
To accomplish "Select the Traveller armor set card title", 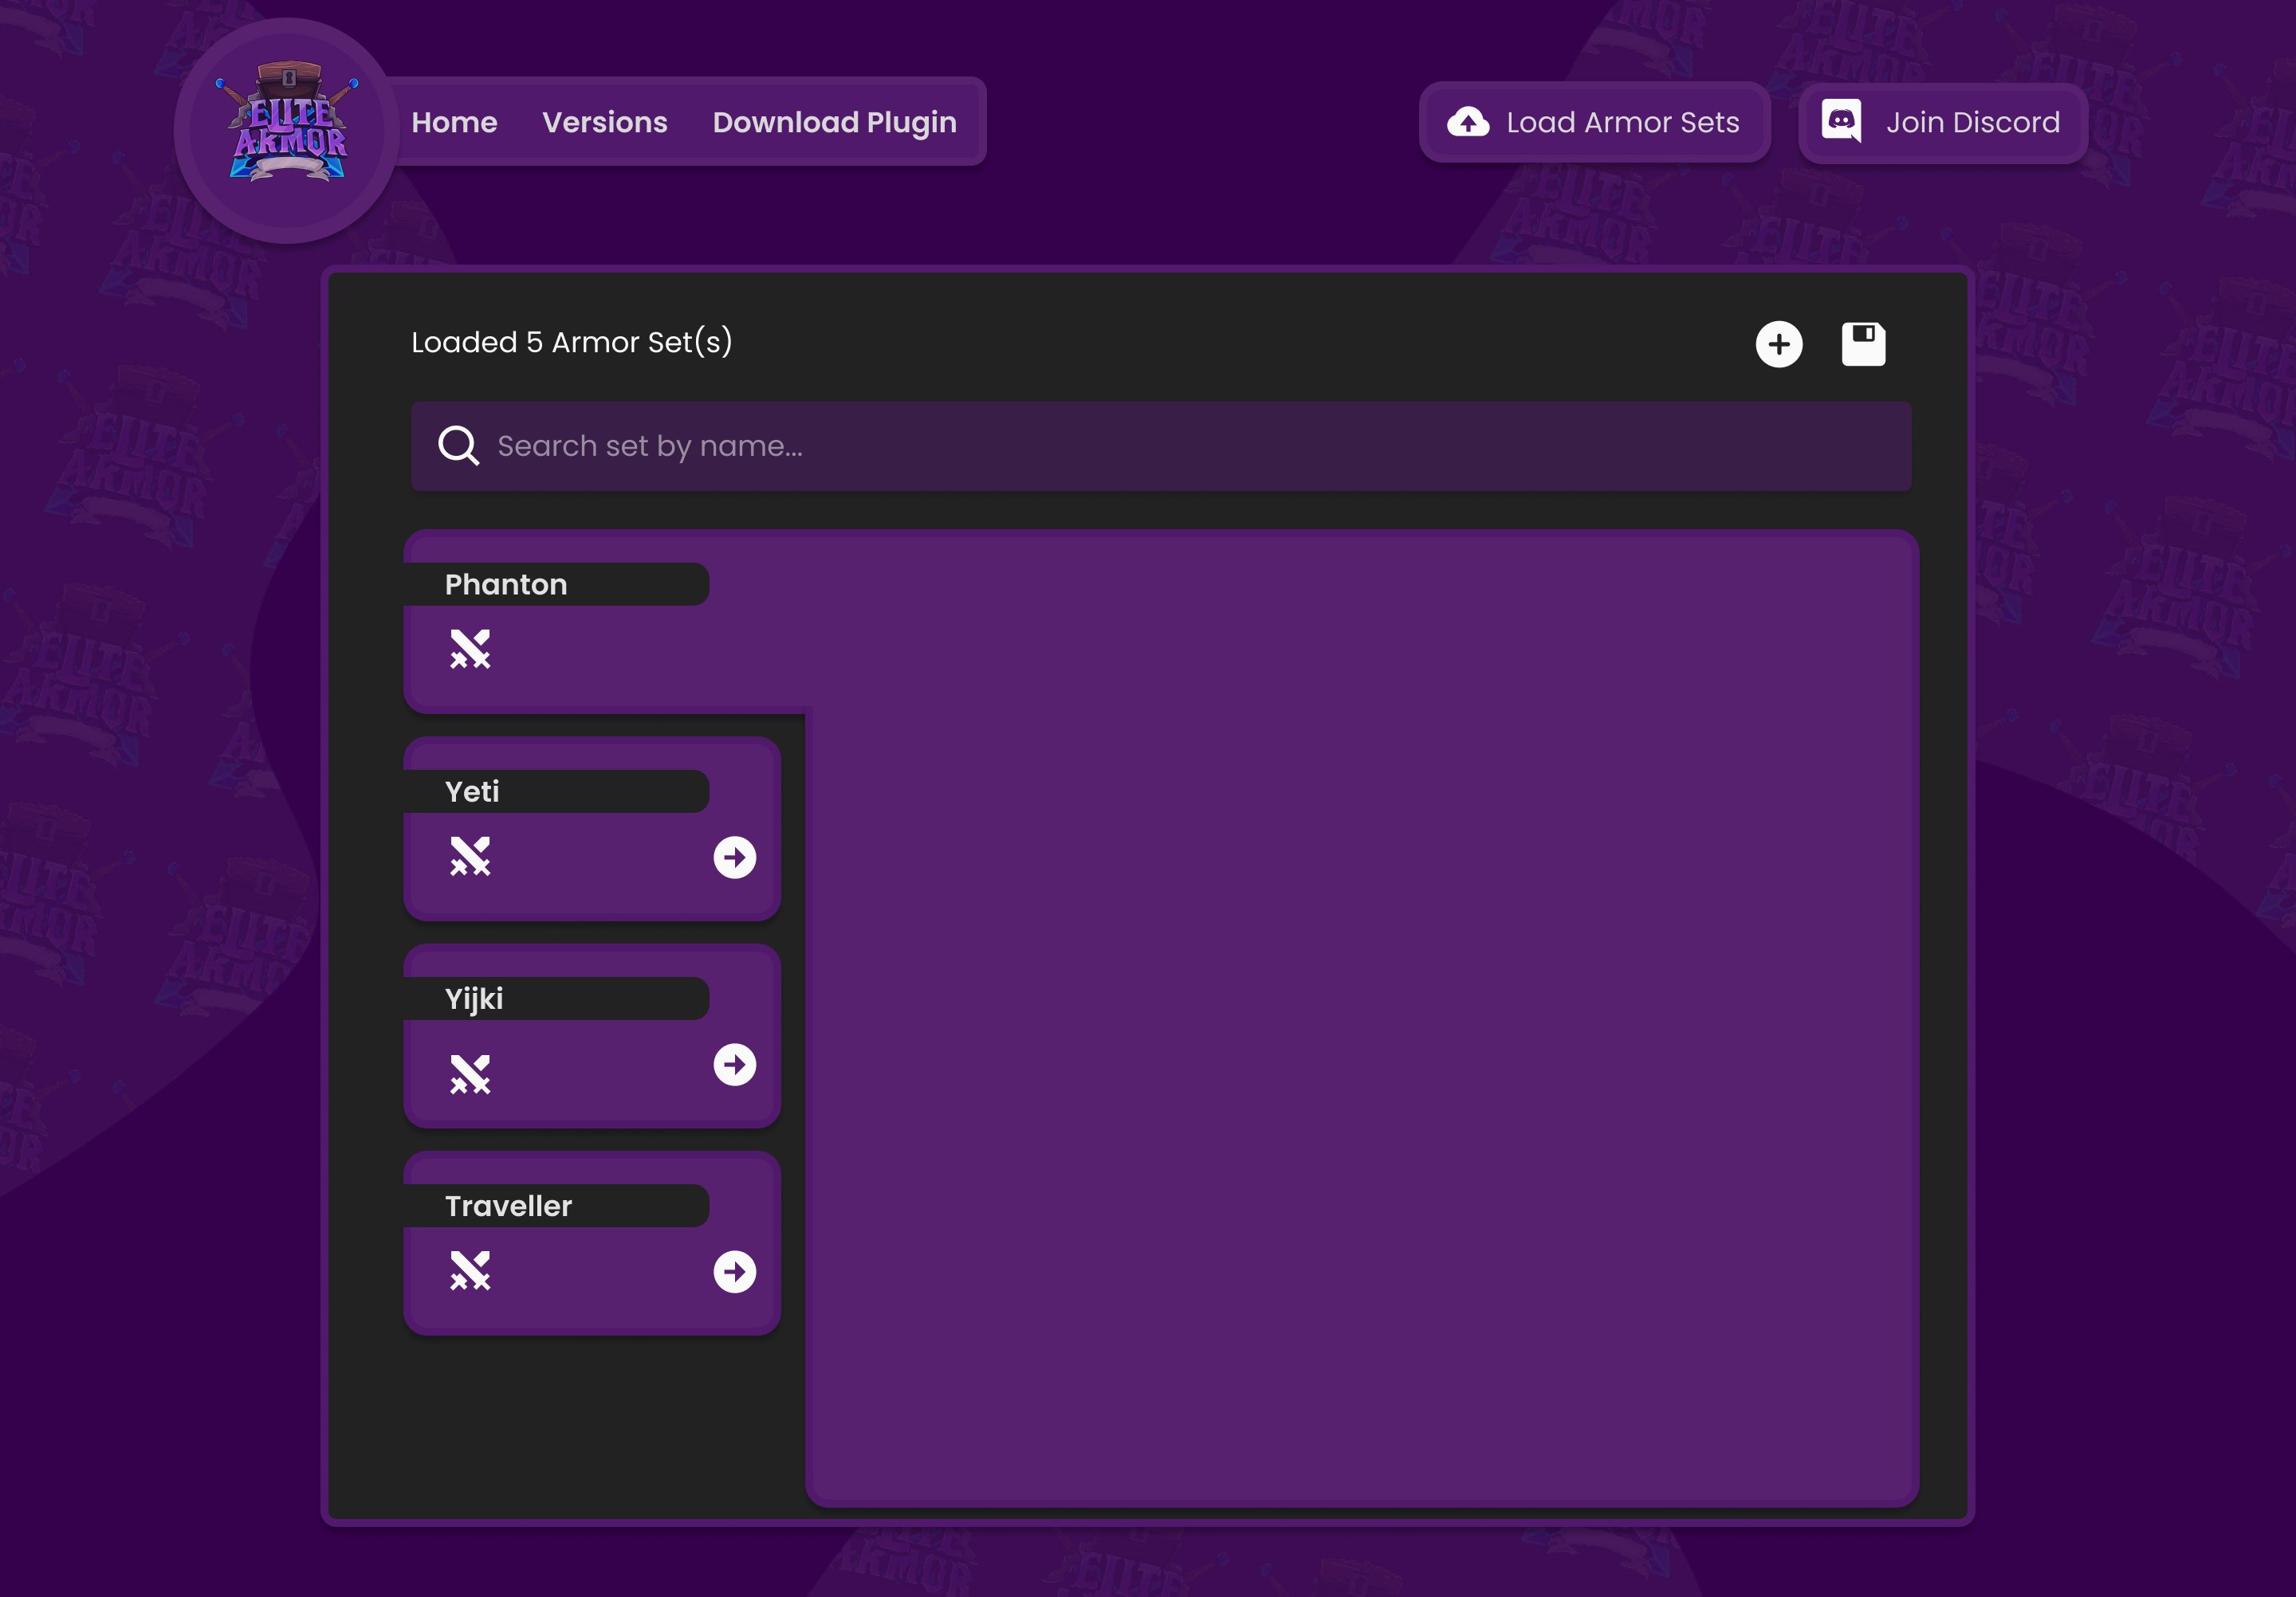I will [x=508, y=1207].
